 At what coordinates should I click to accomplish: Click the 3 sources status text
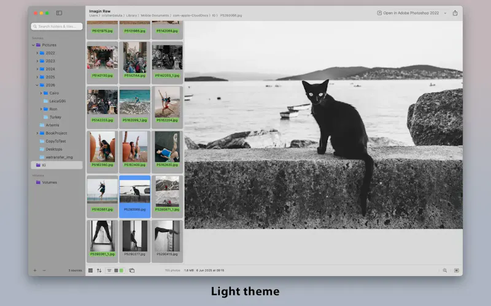[x=75, y=271]
